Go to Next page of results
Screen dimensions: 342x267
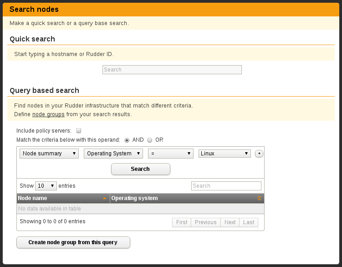[230, 222]
